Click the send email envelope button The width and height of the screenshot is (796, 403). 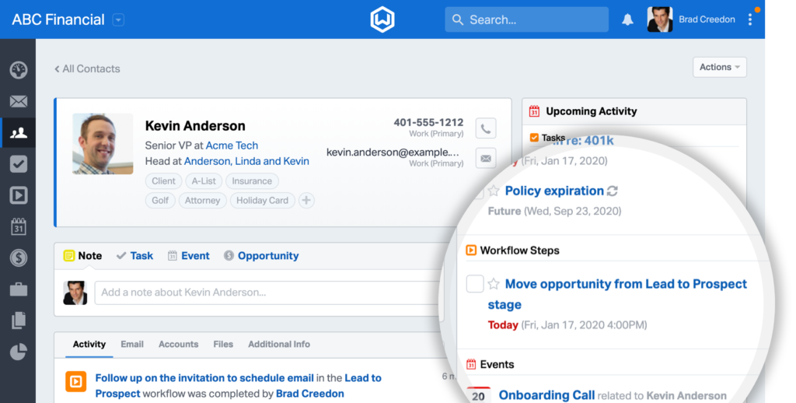click(486, 158)
